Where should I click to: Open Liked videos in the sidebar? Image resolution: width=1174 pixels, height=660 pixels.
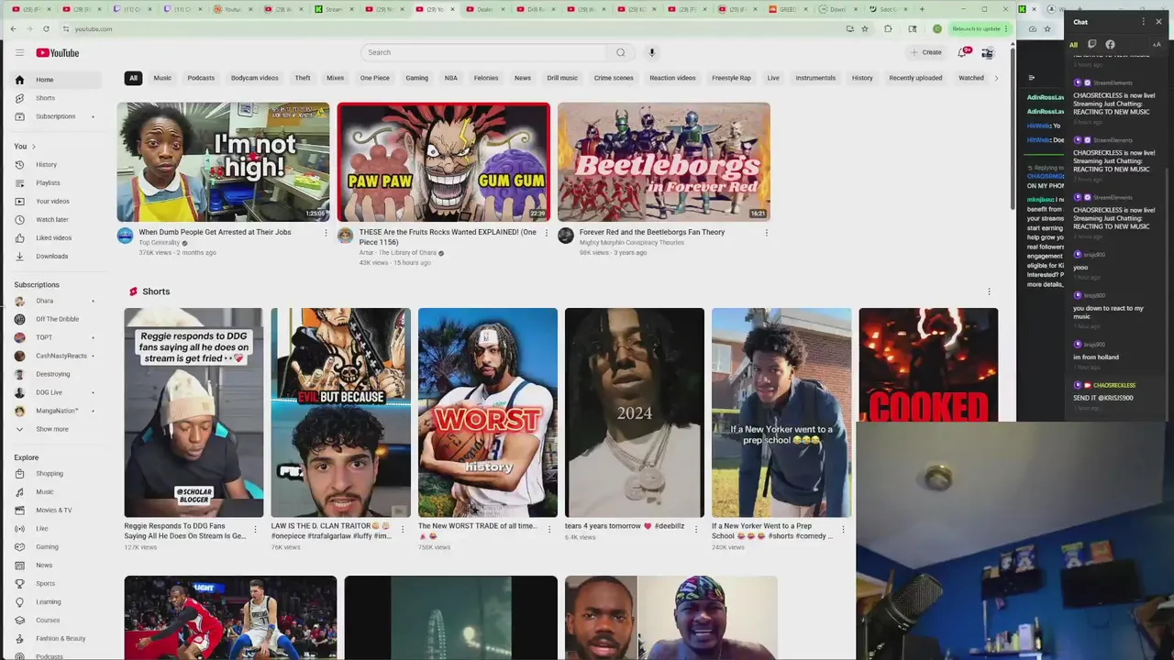[x=55, y=237]
